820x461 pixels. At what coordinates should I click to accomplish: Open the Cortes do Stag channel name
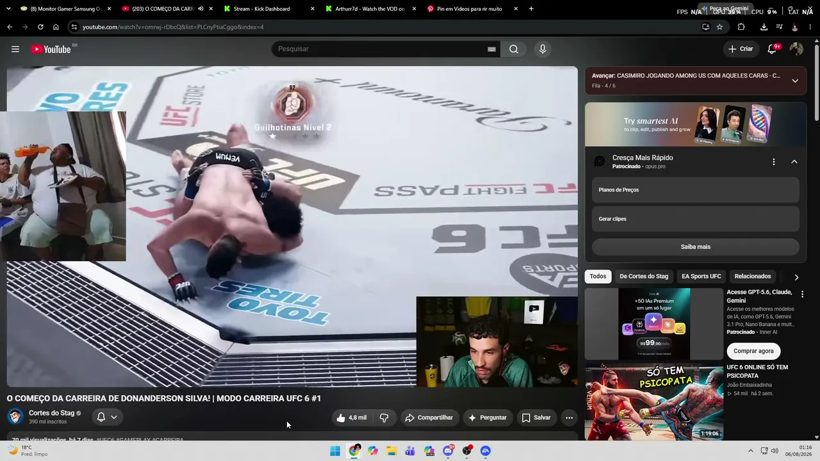pos(51,413)
